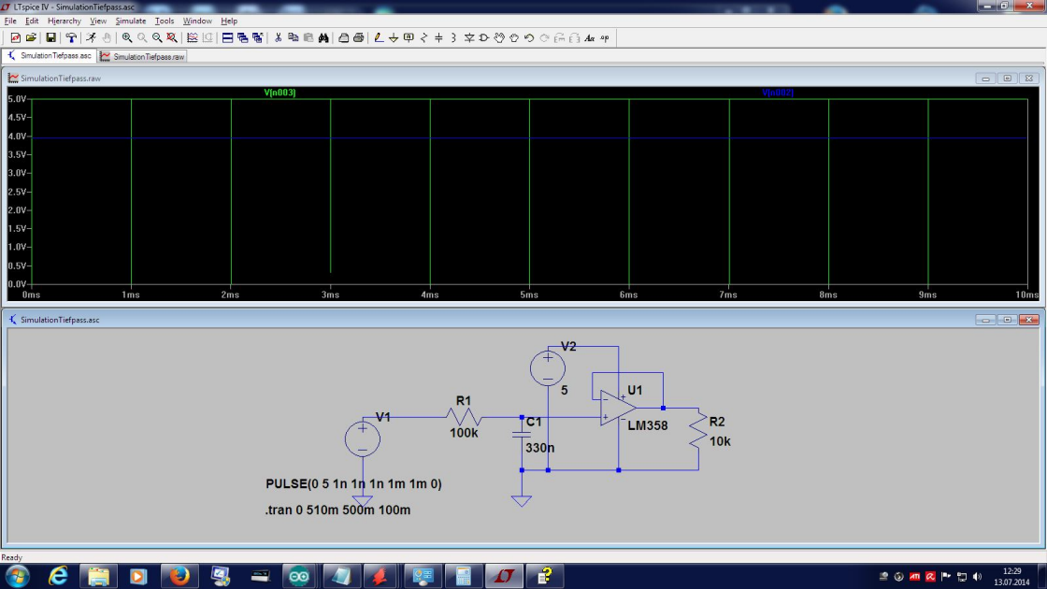Select the Draw Wire pencil tool

pos(379,38)
